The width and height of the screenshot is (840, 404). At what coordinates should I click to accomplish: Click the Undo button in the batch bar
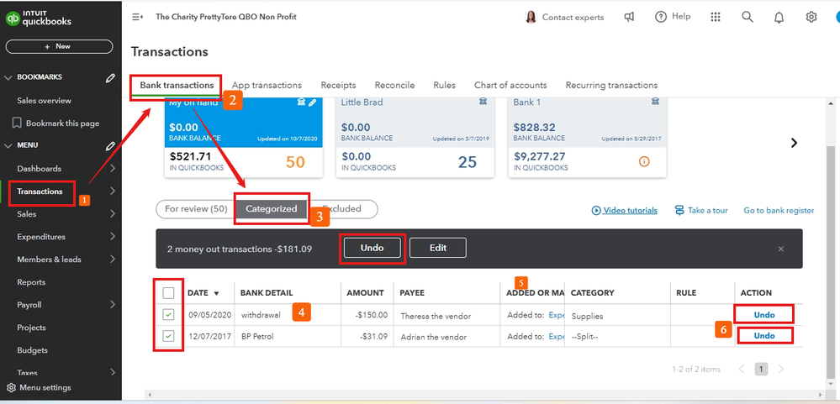click(372, 248)
